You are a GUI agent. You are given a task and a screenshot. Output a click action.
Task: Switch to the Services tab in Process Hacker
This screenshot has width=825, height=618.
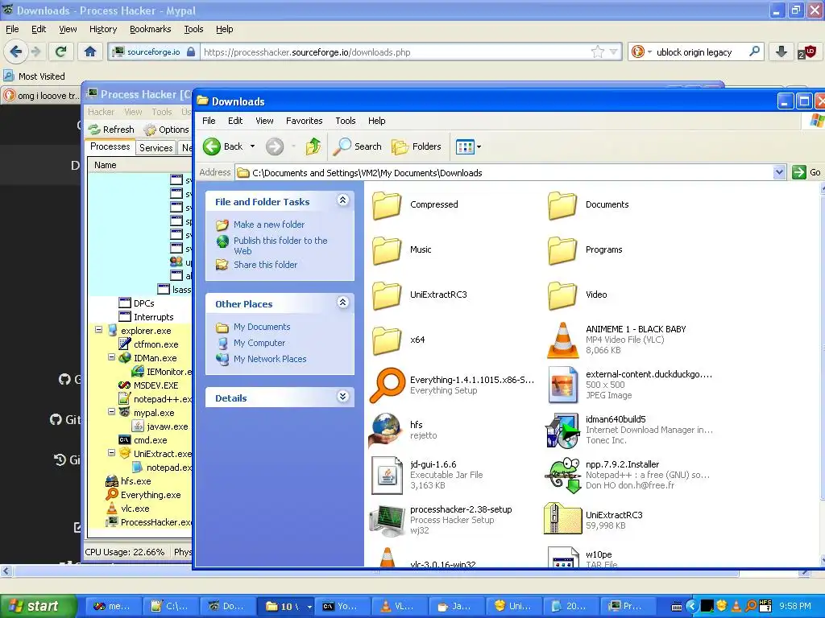click(x=155, y=148)
